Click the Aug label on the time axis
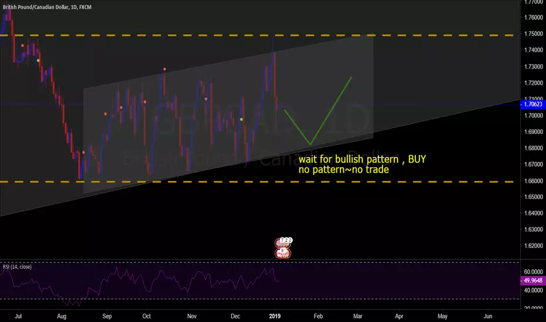Image resolution: width=546 pixels, height=322 pixels. pos(62,316)
